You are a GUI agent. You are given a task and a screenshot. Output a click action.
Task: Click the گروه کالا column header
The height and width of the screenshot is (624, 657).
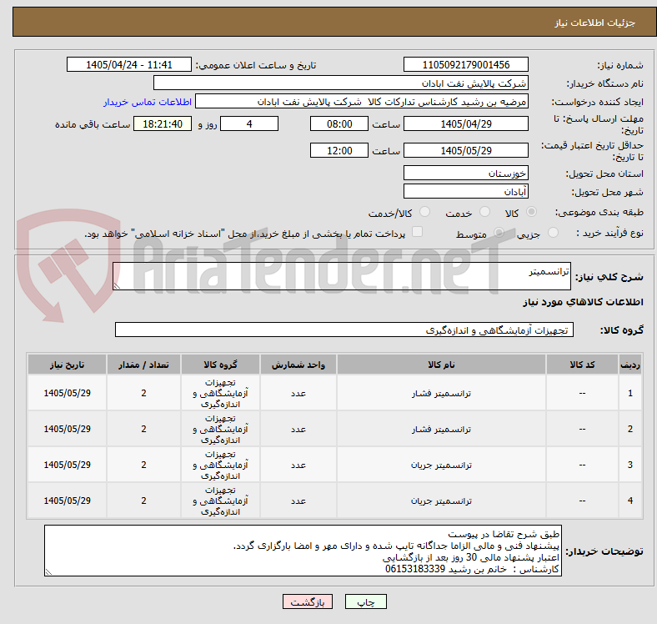coord(220,365)
